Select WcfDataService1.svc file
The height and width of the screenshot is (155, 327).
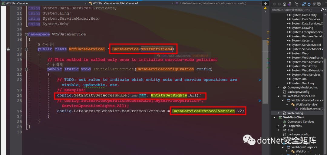point(301,96)
